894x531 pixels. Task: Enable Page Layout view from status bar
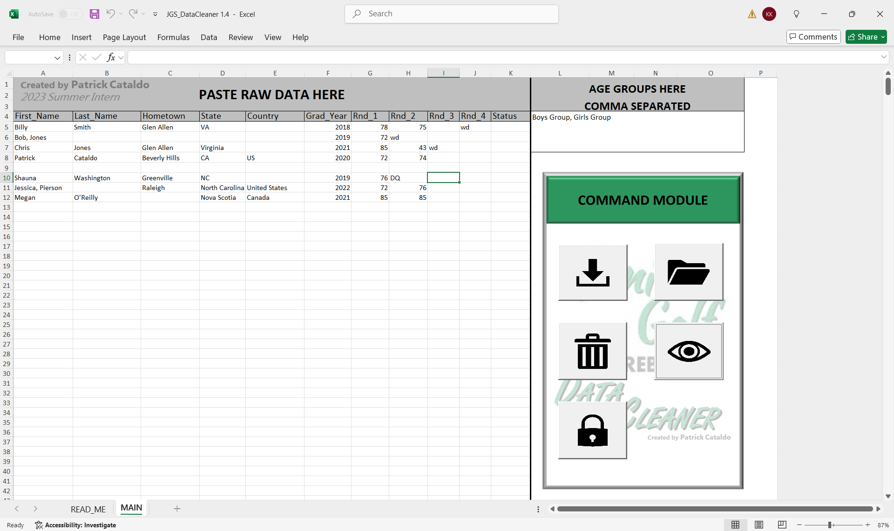[759, 525]
